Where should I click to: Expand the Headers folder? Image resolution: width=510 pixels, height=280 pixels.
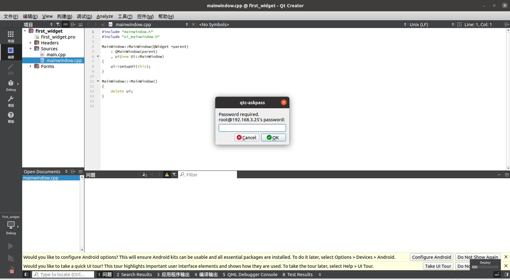(30, 43)
